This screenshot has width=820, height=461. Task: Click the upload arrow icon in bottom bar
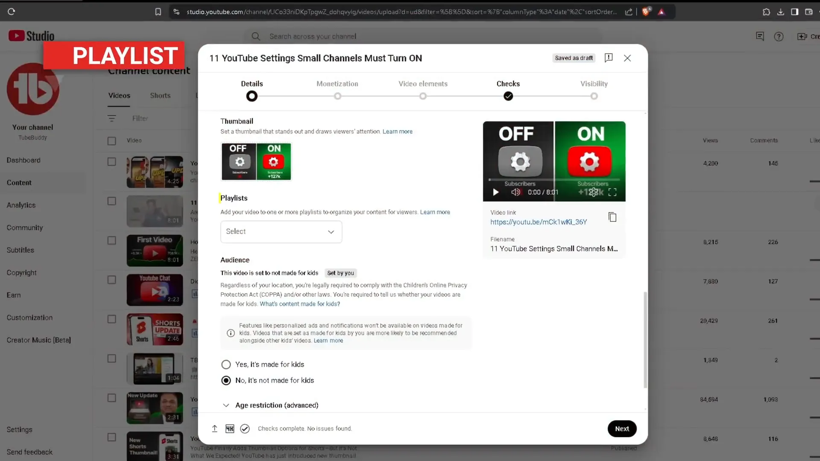[214, 429]
